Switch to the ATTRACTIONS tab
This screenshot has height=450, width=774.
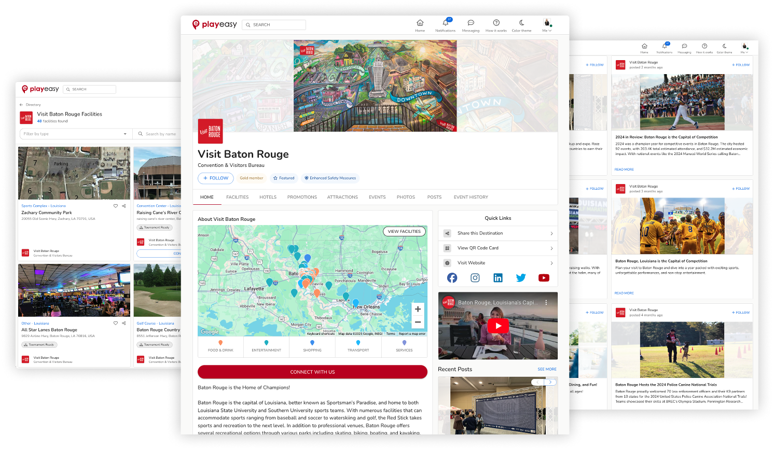click(x=342, y=197)
